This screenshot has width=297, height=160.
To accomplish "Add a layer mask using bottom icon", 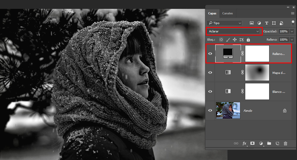I will 252,143.
